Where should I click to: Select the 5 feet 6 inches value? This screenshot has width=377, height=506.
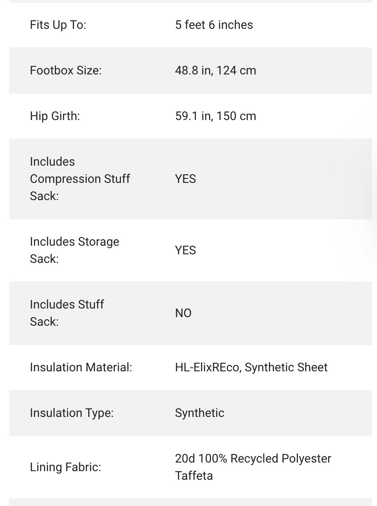(214, 25)
